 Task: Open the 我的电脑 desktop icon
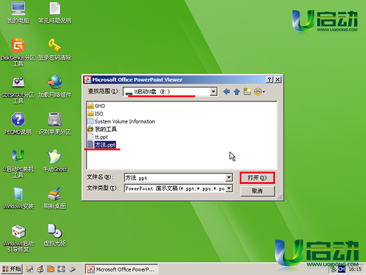pos(18,13)
